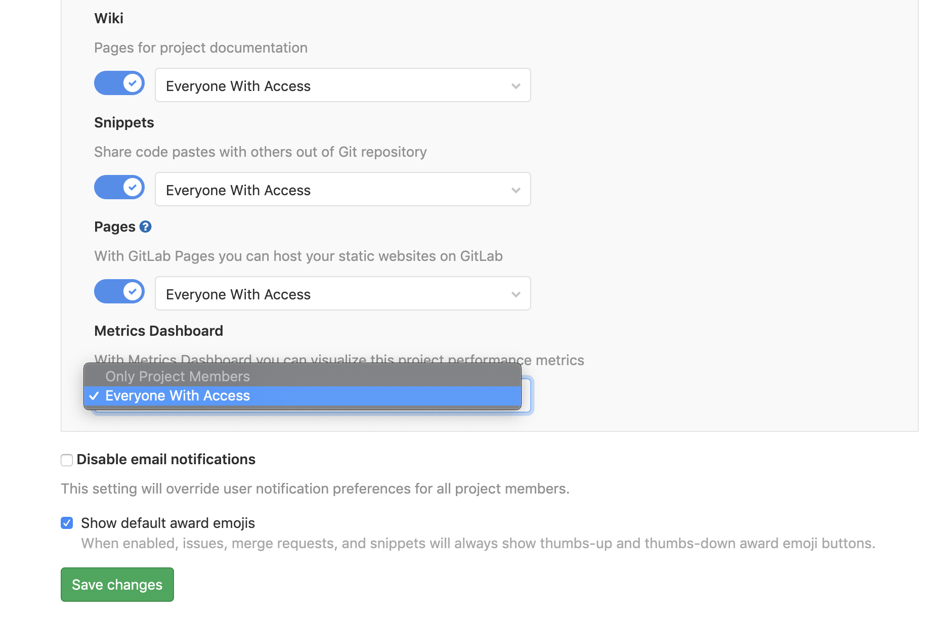The height and width of the screenshot is (622, 943).
Task: Open the Wiki access level dropdown
Action: tap(342, 85)
